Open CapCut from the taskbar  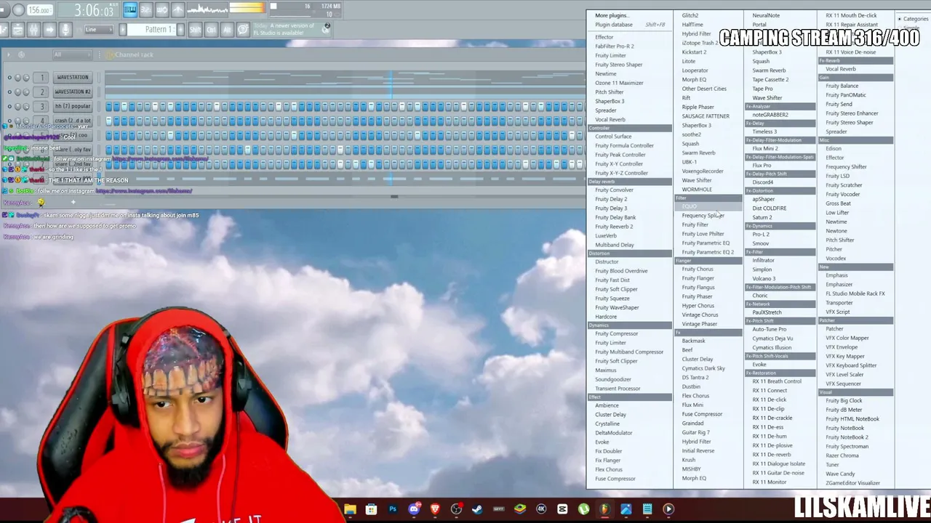point(562,509)
